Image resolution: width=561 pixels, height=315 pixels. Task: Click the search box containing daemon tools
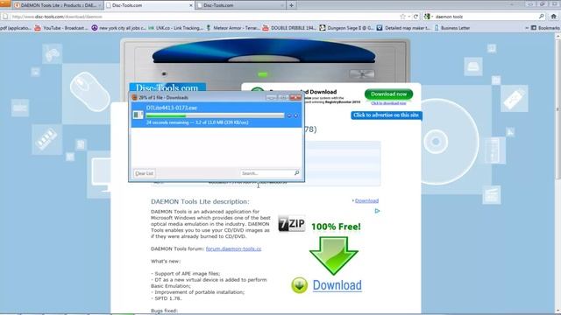[485, 17]
